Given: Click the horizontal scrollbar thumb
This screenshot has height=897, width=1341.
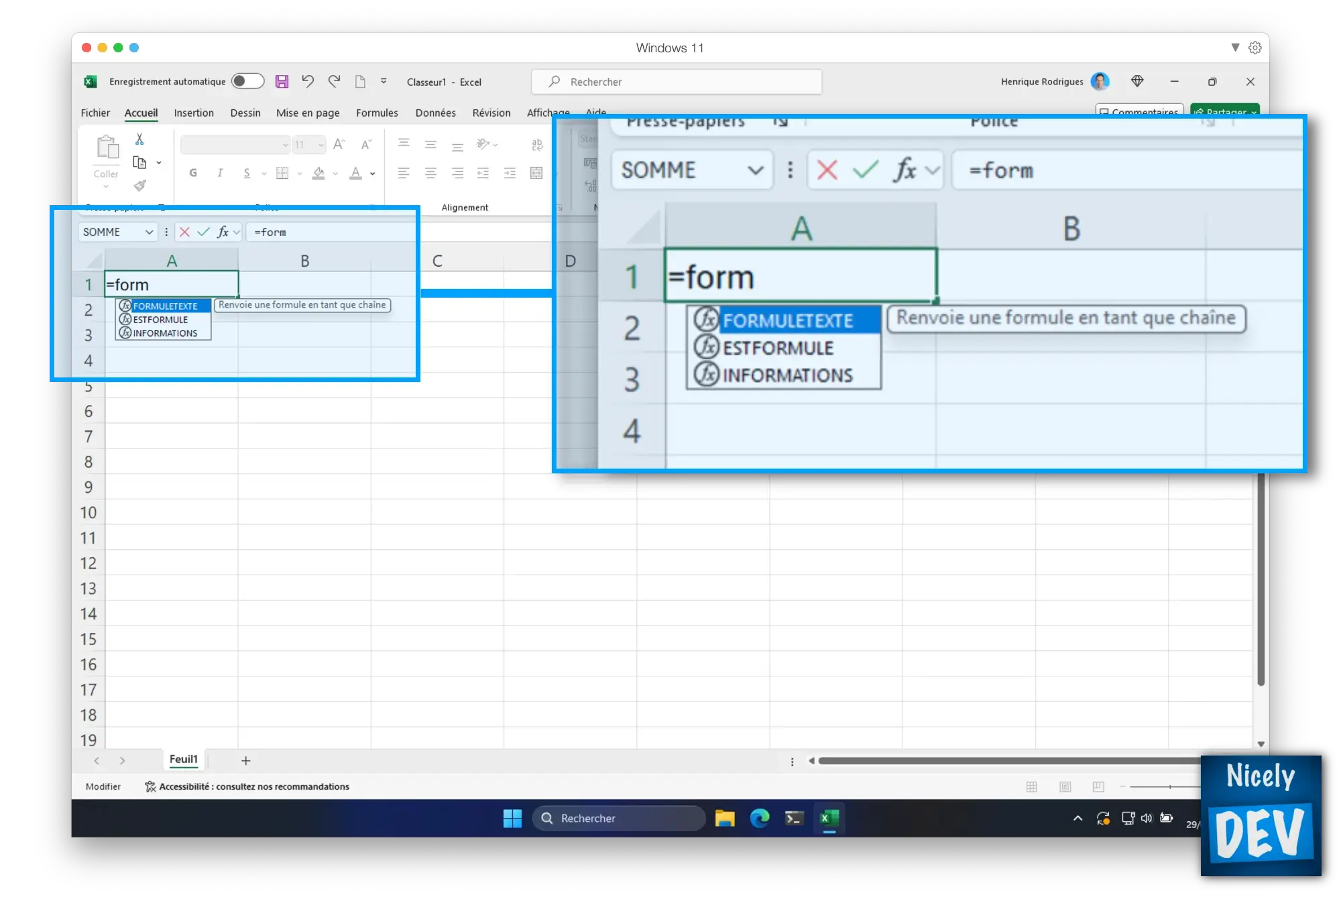Looking at the screenshot, I should (1010, 761).
